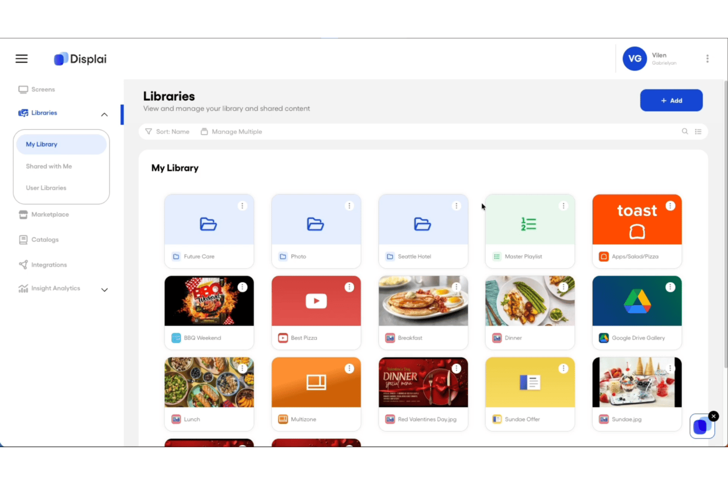Expand Insight Analytics section
Image resolution: width=728 pixels, height=485 pixels.
(x=104, y=290)
